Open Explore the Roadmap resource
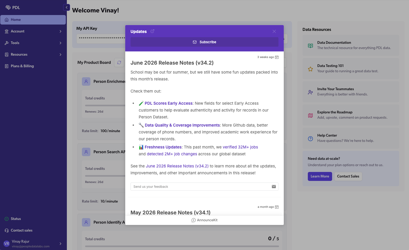Viewport: 409px width, 250px height. 351,115
